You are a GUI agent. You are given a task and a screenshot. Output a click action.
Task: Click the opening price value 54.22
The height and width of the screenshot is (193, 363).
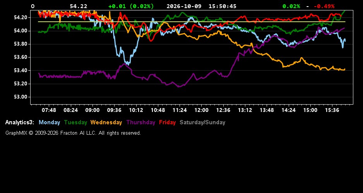point(79,6)
